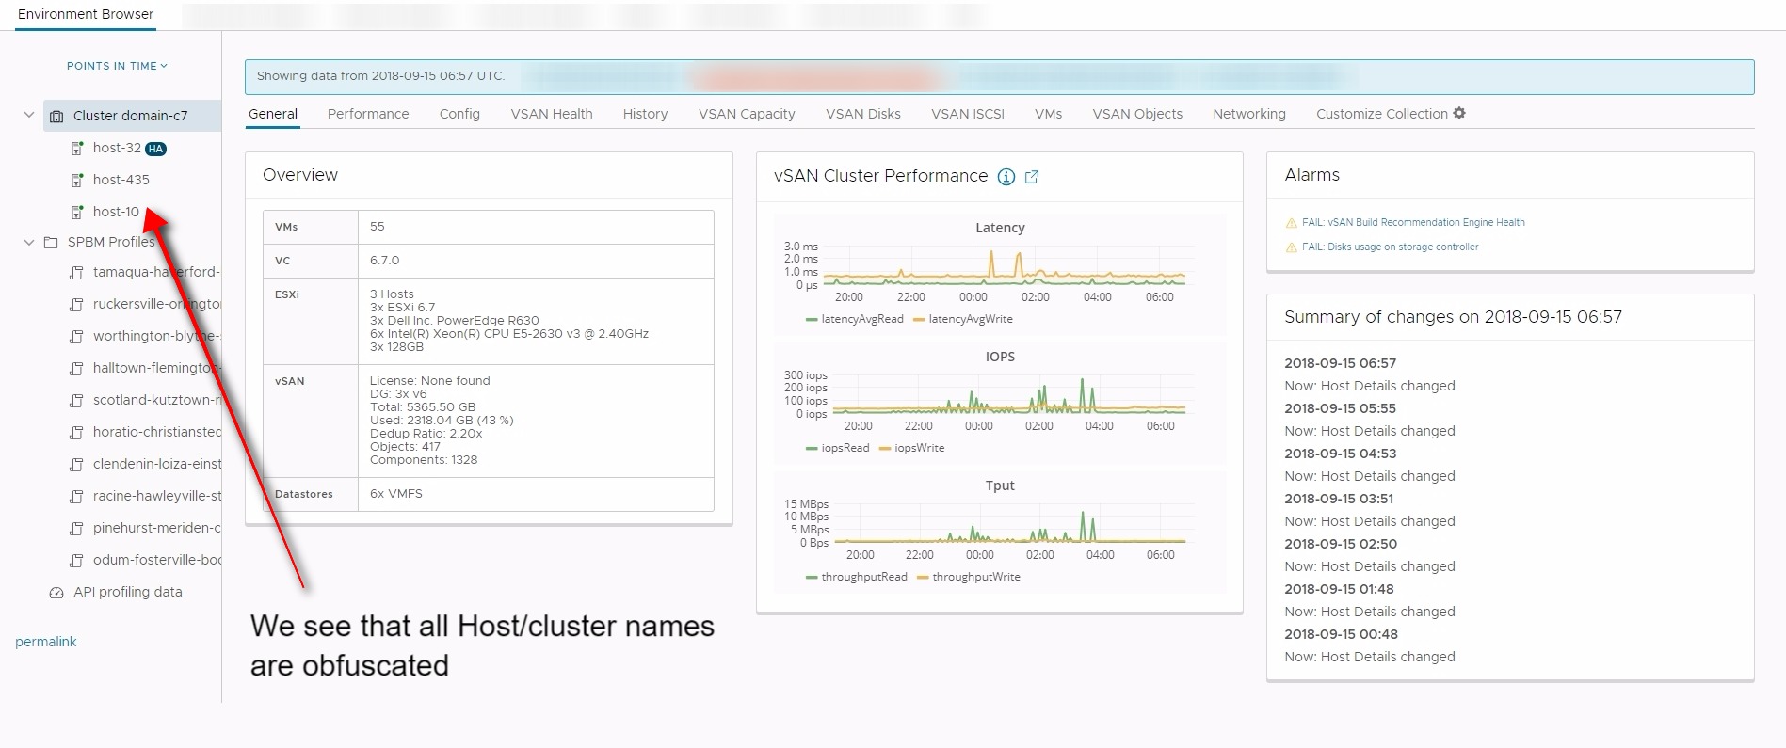
Task: Click the API profiling data gauge icon
Action: pyautogui.click(x=56, y=593)
